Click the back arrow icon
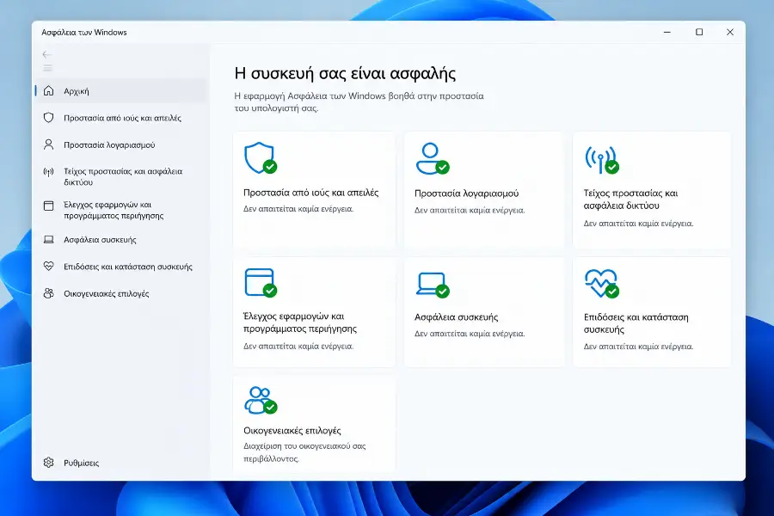The height and width of the screenshot is (516, 774). click(47, 54)
